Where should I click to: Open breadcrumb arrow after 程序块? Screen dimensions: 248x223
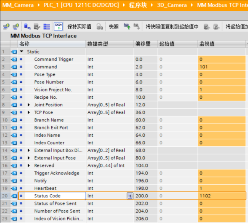(x=152, y=5)
